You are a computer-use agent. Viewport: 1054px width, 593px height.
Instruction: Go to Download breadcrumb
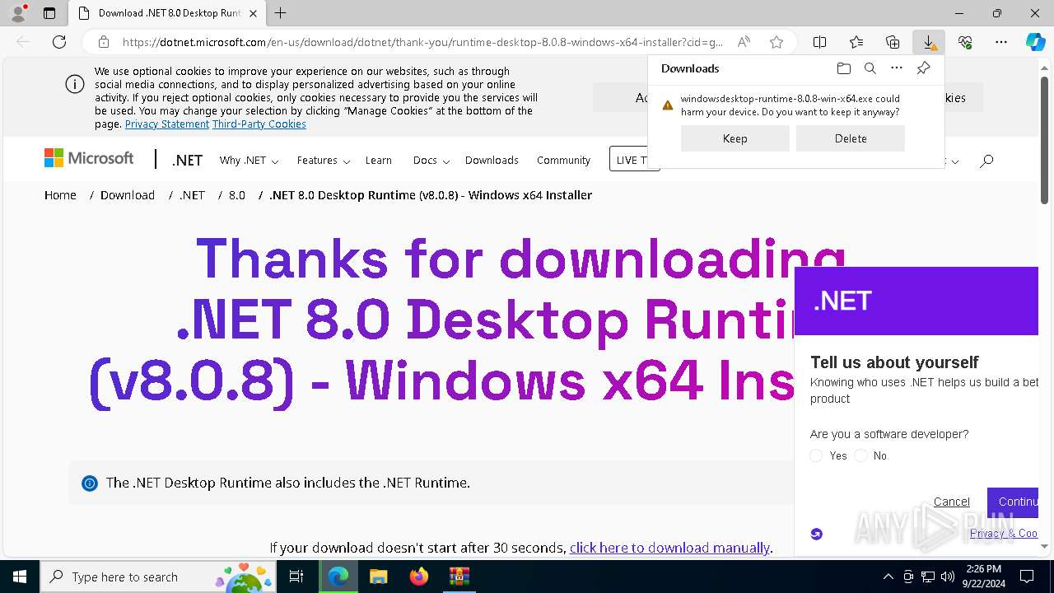click(128, 195)
